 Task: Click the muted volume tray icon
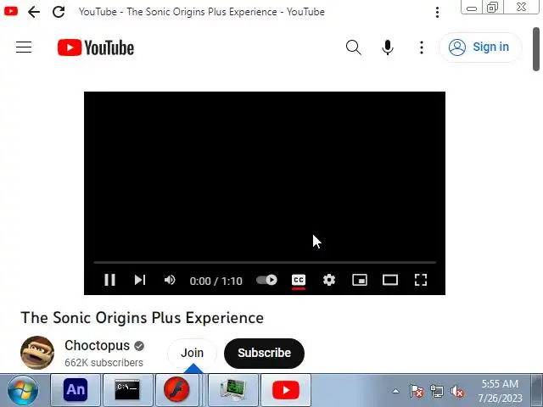pos(457,392)
